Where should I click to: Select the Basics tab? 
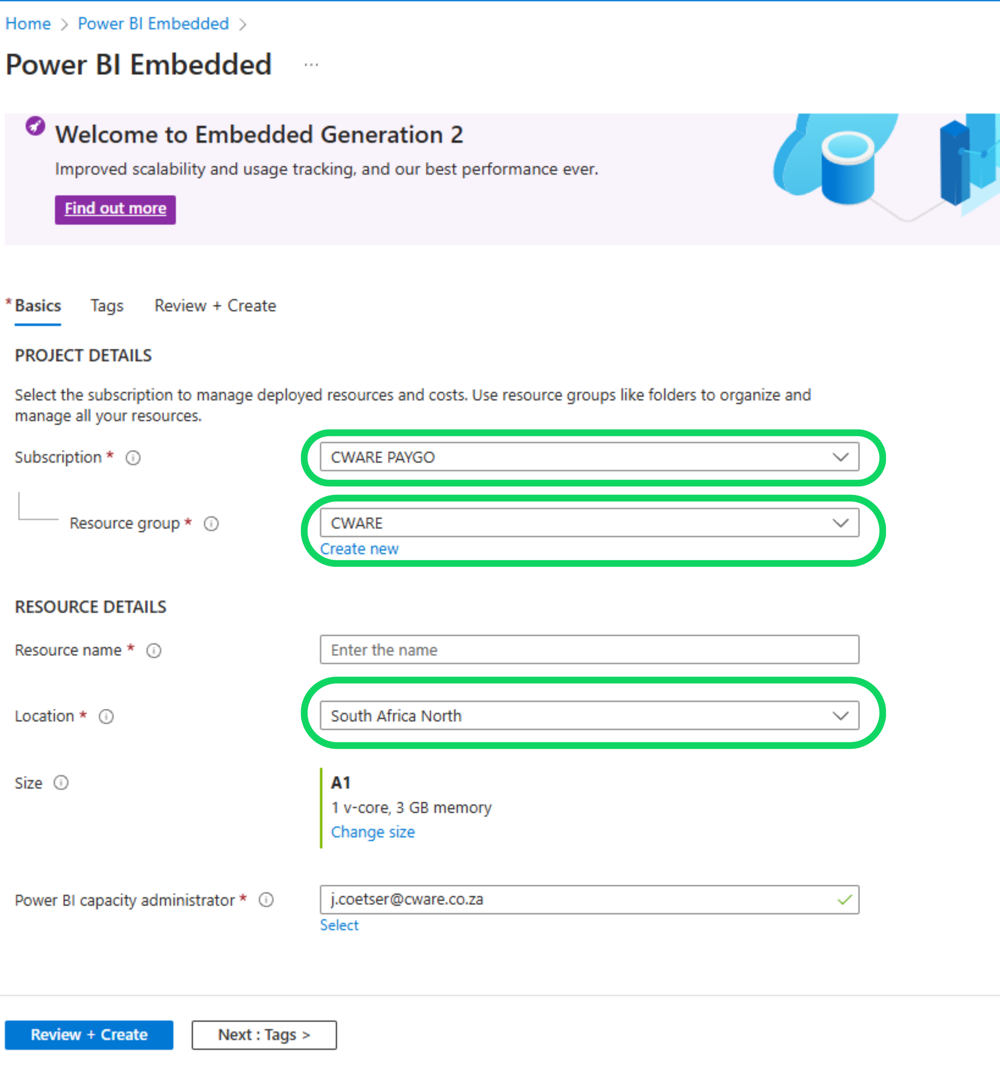click(x=38, y=306)
